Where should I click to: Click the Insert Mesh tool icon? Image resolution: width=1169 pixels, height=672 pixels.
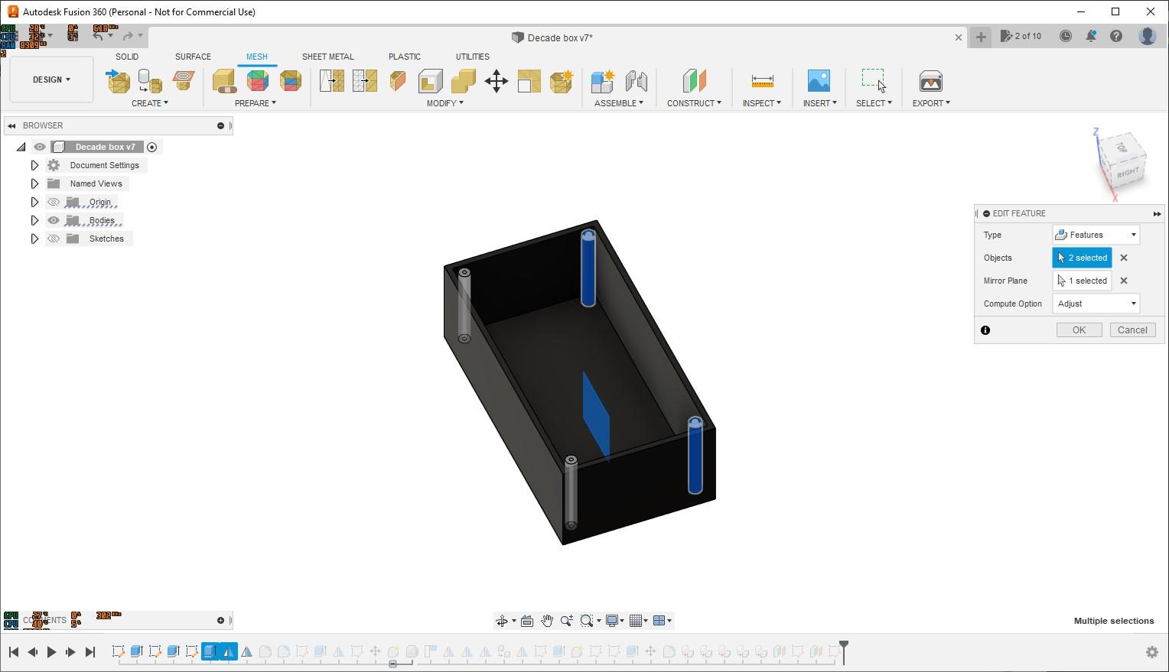[118, 81]
